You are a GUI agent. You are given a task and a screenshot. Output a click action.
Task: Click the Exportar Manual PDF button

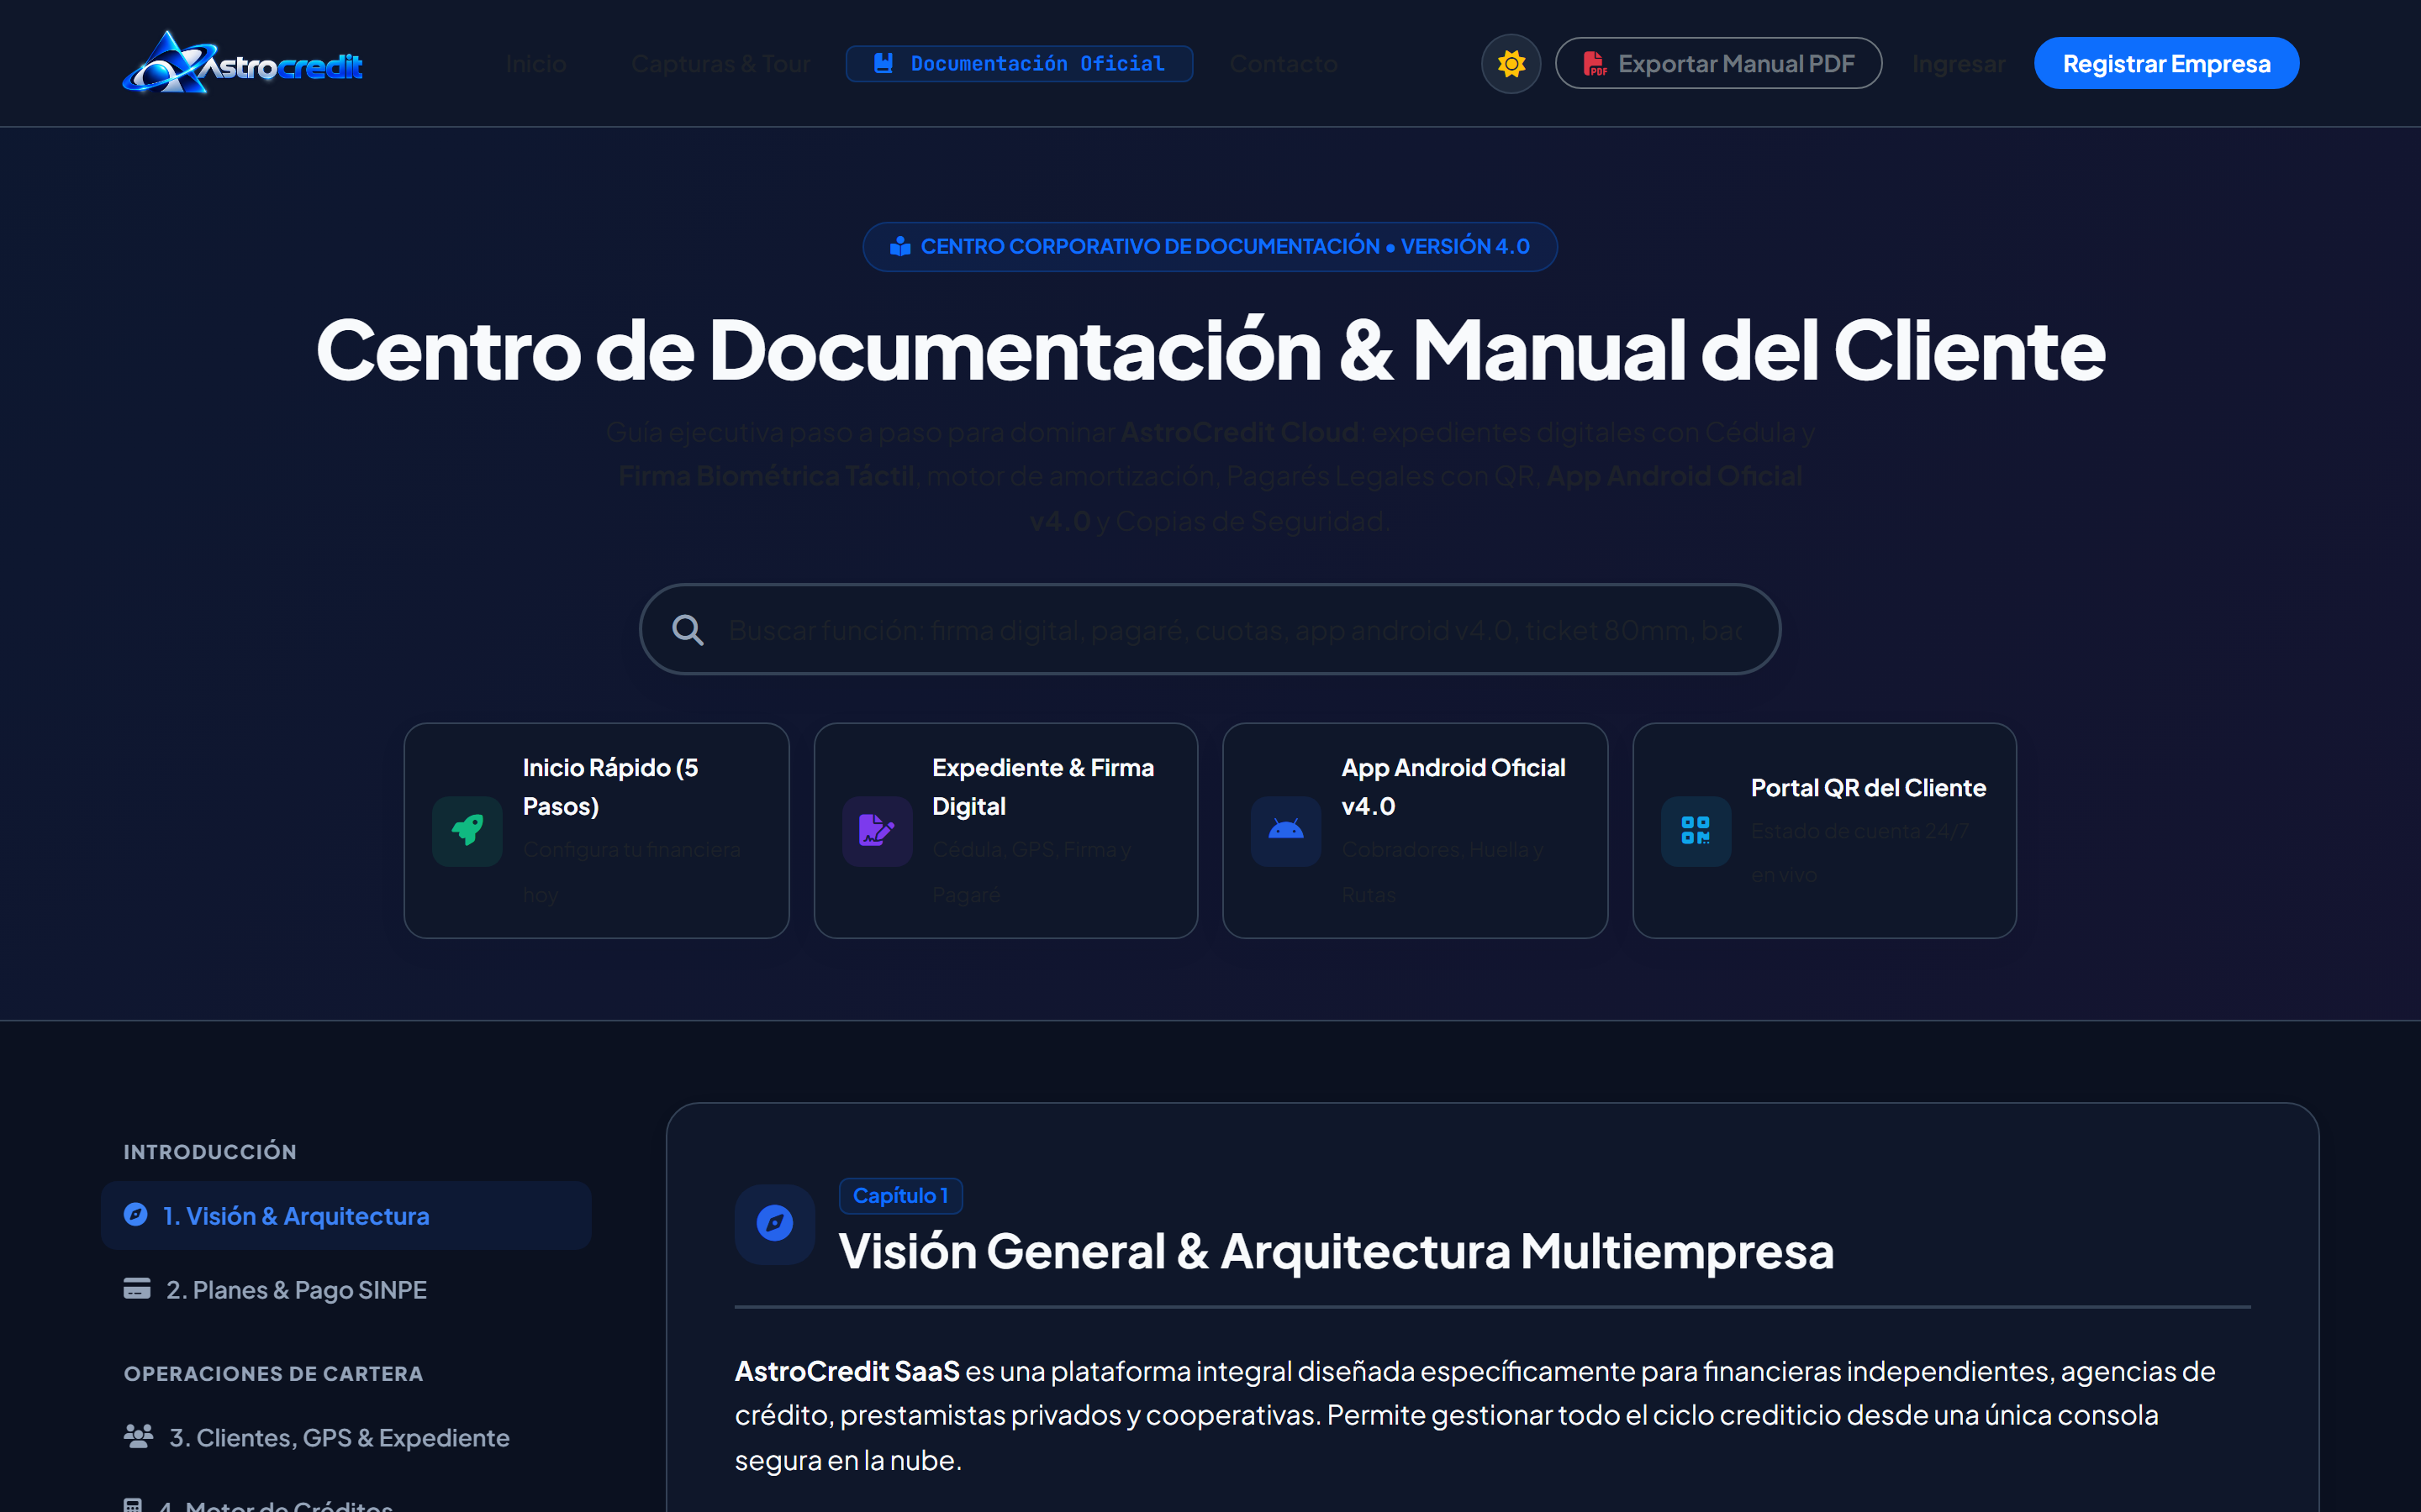[1717, 64]
